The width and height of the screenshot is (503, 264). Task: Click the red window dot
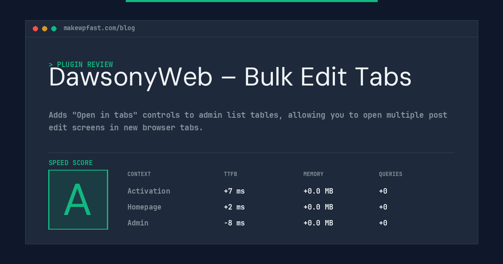pyautogui.click(x=35, y=28)
